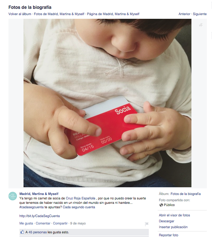Go back with Volver al álbum
Image resolution: width=212 pixels, height=237 pixels.
20,14
